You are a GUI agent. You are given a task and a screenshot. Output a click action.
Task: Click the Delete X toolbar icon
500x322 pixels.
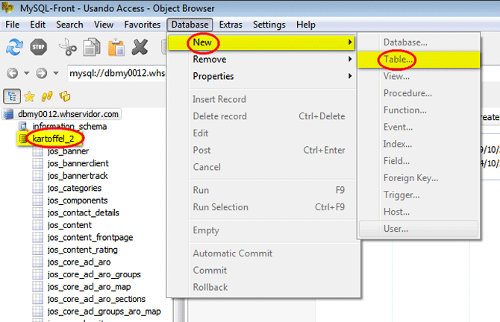[x=140, y=47]
